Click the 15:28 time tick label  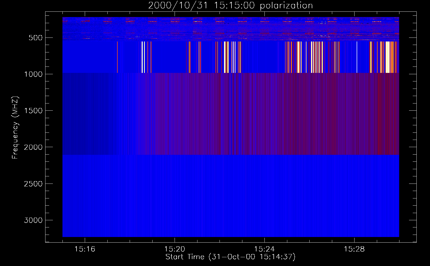(354, 249)
